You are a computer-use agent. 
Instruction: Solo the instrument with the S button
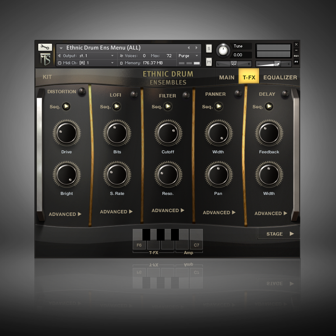pyautogui.click(x=209, y=49)
